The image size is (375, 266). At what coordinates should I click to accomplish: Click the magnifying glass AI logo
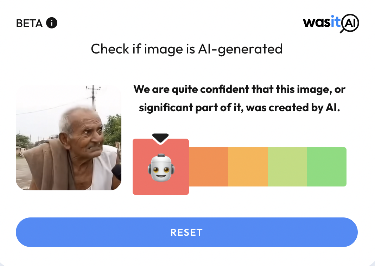350,24
